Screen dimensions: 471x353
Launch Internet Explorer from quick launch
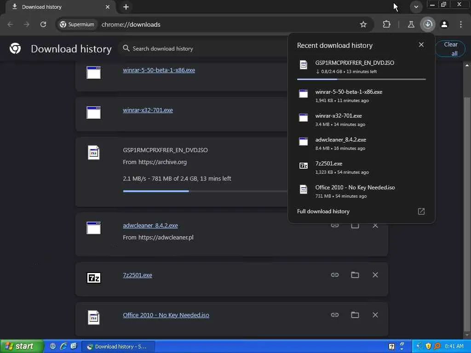pos(63,346)
